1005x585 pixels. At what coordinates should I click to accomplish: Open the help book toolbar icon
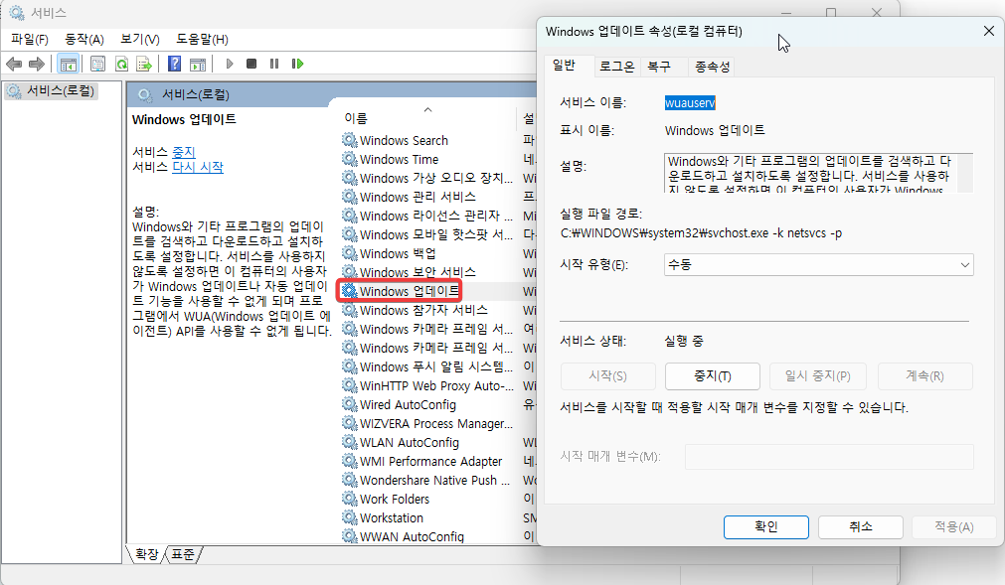(x=174, y=64)
